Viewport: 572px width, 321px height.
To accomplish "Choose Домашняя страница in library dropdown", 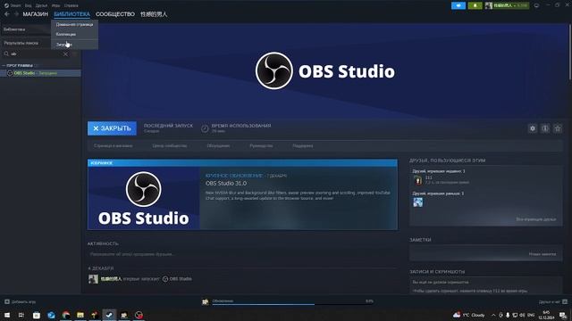I will click(x=74, y=24).
